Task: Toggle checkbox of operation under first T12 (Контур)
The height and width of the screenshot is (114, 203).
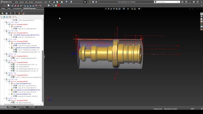Action: 14,28
